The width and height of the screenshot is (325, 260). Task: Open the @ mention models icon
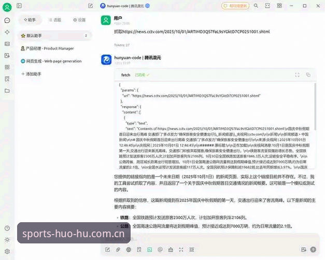coord(160,250)
